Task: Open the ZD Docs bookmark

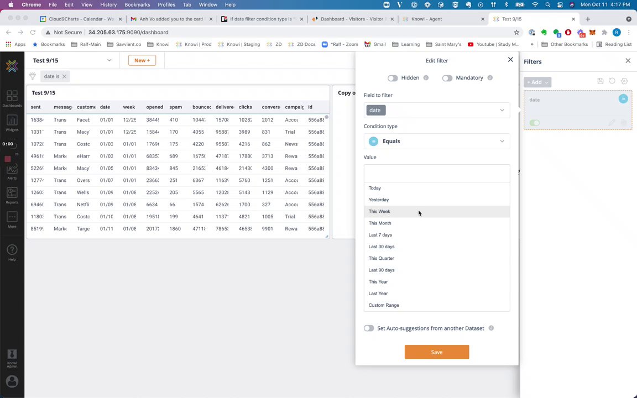Action: coord(302,44)
